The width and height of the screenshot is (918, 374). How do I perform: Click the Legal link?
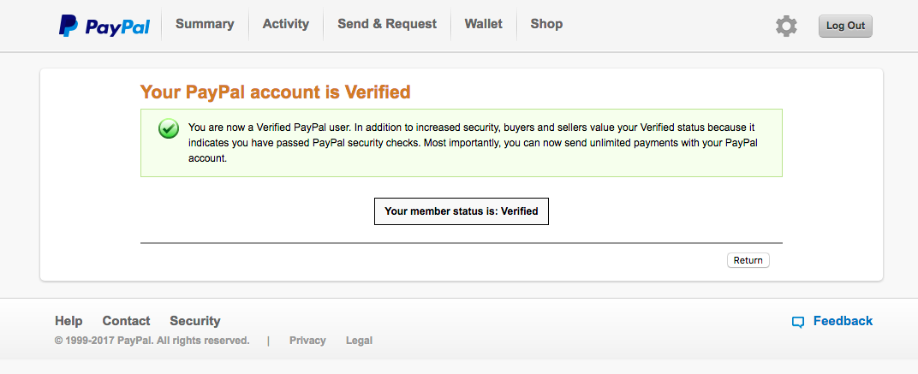pyautogui.click(x=359, y=341)
